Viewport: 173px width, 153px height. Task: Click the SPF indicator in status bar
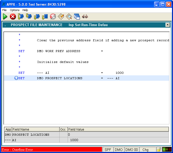(x=108, y=150)
